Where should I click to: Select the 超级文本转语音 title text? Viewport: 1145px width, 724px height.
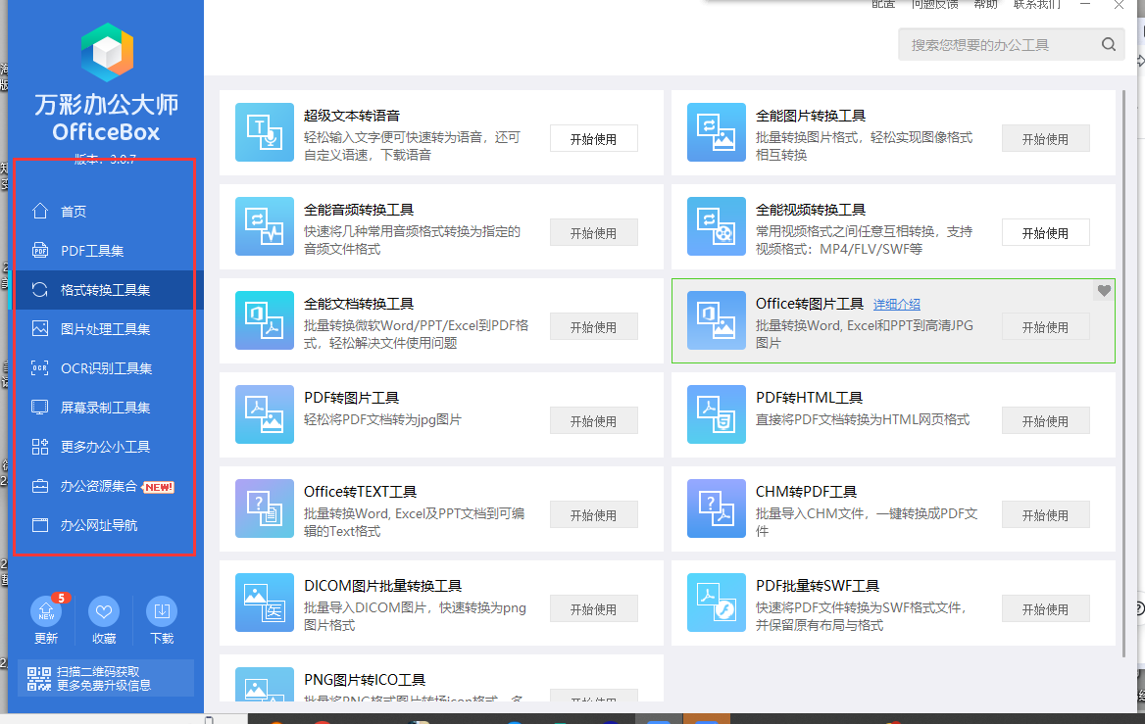[x=352, y=116]
